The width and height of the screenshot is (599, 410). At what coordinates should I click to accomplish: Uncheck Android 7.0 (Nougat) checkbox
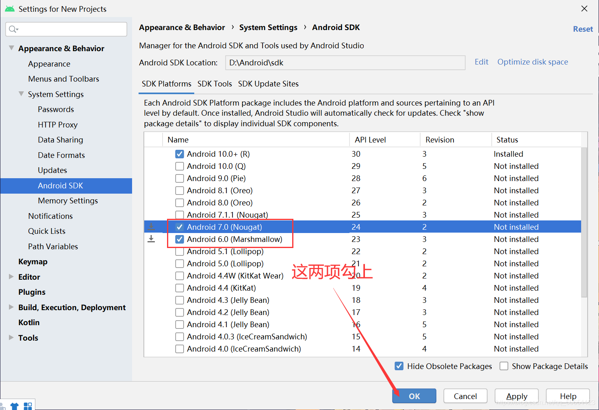180,227
